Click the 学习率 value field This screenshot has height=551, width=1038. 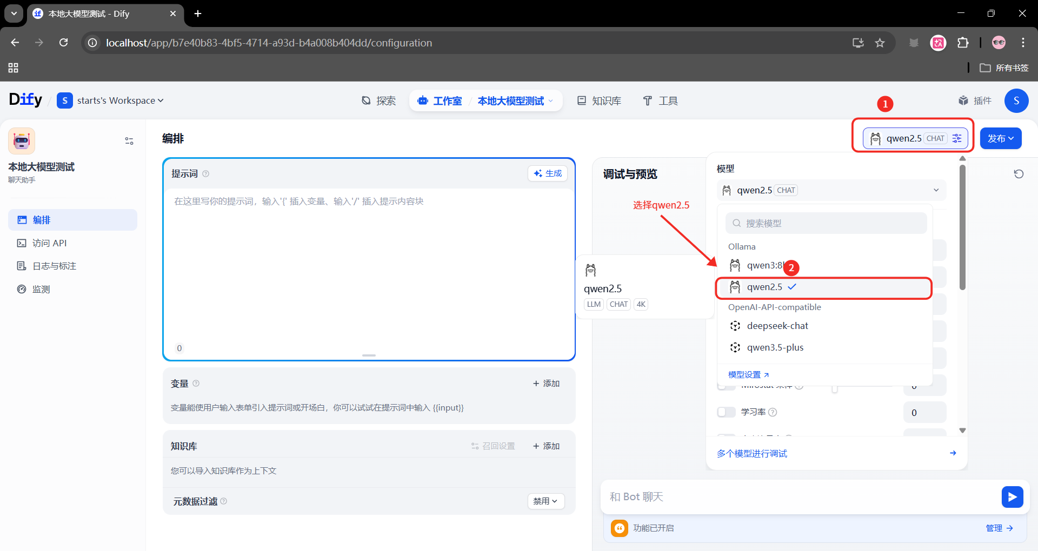[924, 412]
